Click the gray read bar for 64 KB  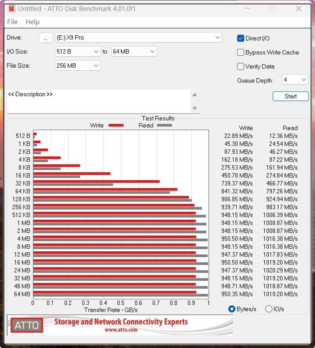(101, 193)
